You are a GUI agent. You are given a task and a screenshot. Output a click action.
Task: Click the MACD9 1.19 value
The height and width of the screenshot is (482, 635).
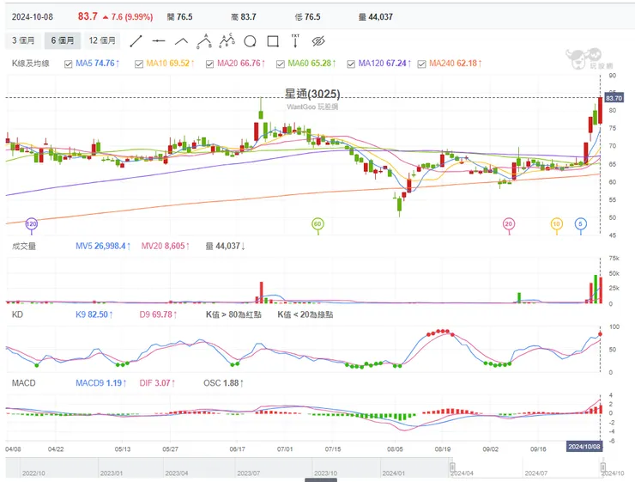(101, 383)
